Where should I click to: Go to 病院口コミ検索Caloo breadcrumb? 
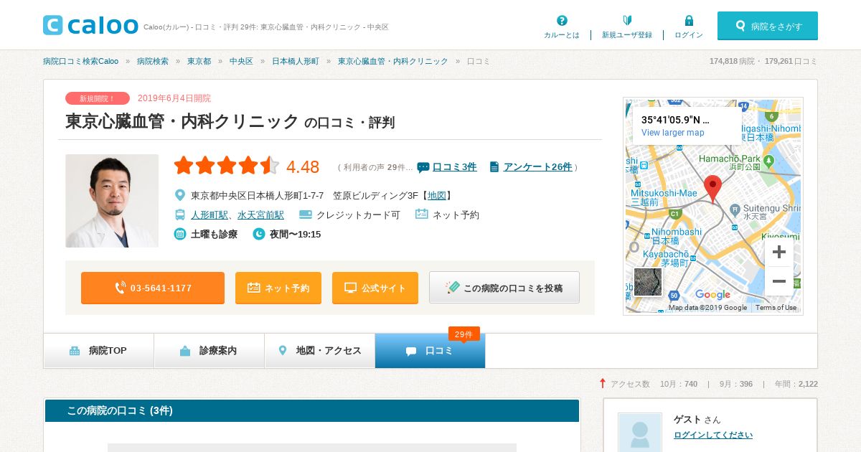pos(80,61)
